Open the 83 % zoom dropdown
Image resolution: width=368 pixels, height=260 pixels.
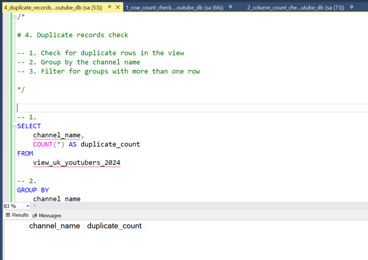pyautogui.click(x=28, y=206)
